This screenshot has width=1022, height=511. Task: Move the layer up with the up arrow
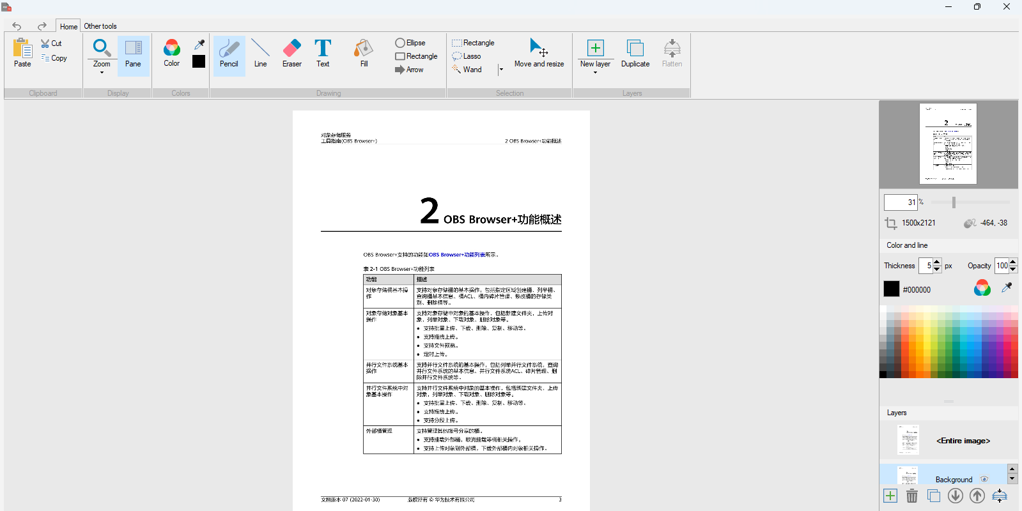[977, 496]
